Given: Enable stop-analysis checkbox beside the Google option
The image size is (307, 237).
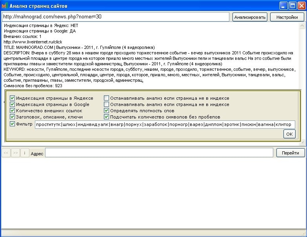Looking at the screenshot, I should pos(106,104).
